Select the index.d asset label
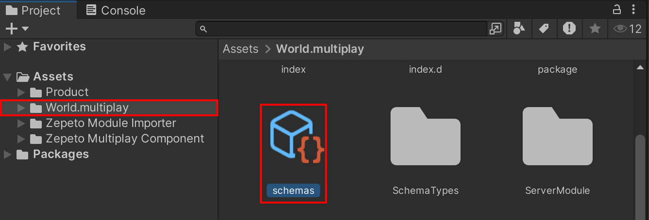 pos(426,69)
